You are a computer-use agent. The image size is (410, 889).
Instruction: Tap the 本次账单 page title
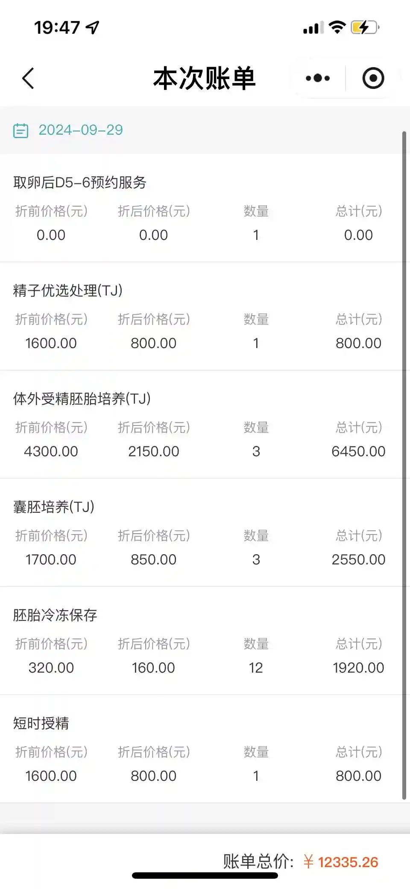pyautogui.click(x=205, y=79)
